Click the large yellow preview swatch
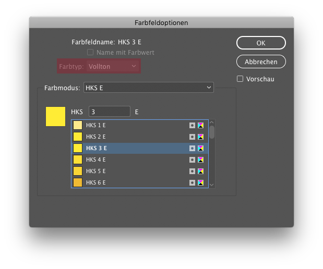 [x=56, y=116]
